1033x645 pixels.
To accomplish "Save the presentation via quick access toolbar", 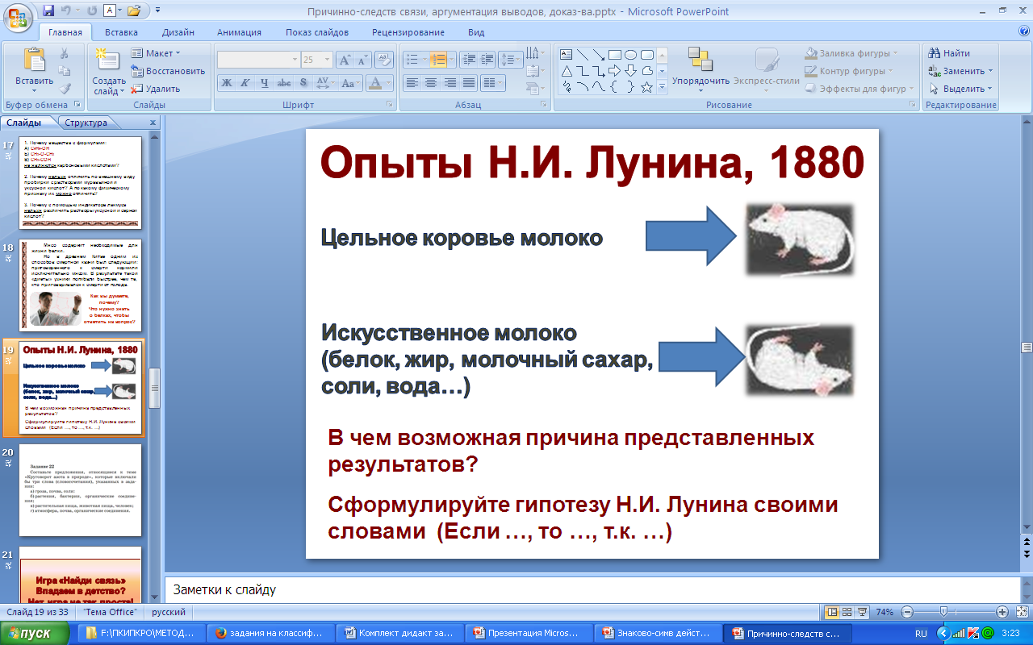I will pyautogui.click(x=49, y=10).
